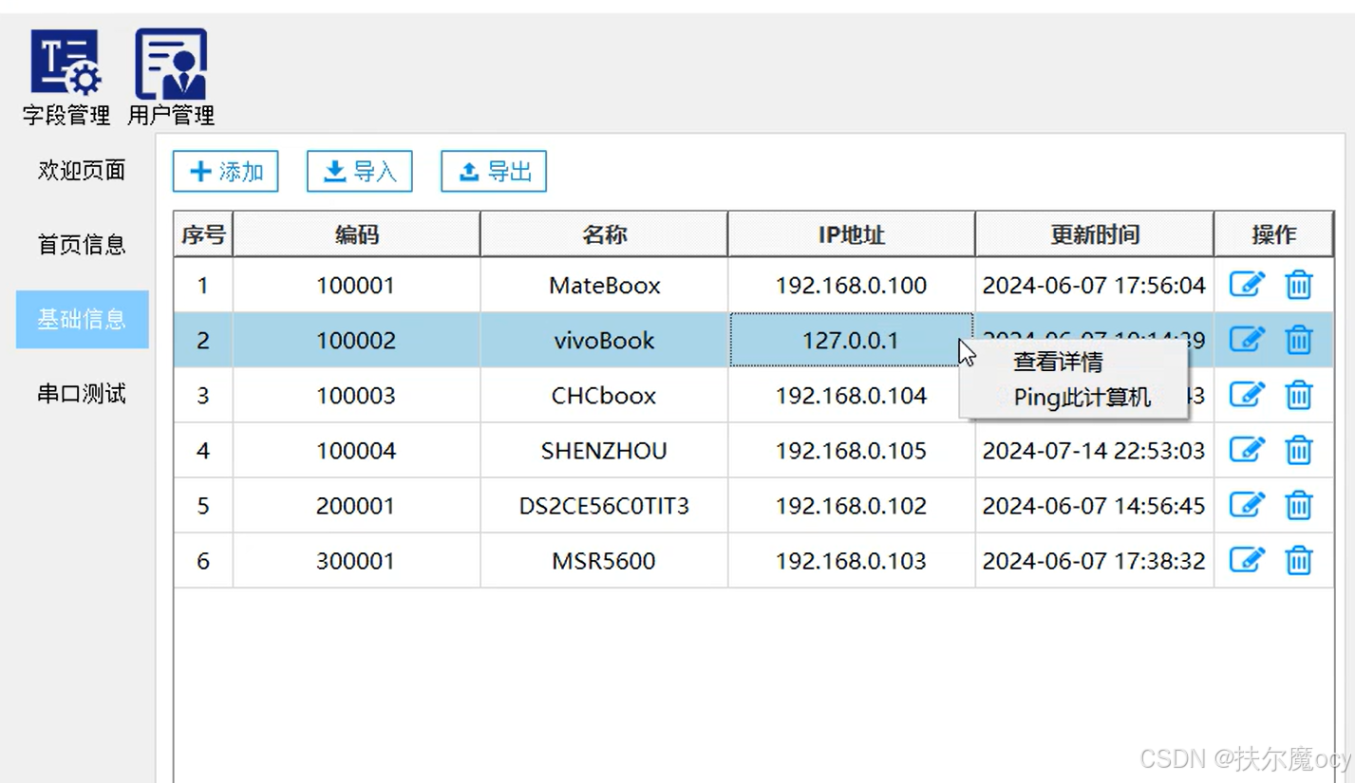1355x783 pixels.
Task: Select IP address 192.168.0.102
Action: (x=852, y=505)
